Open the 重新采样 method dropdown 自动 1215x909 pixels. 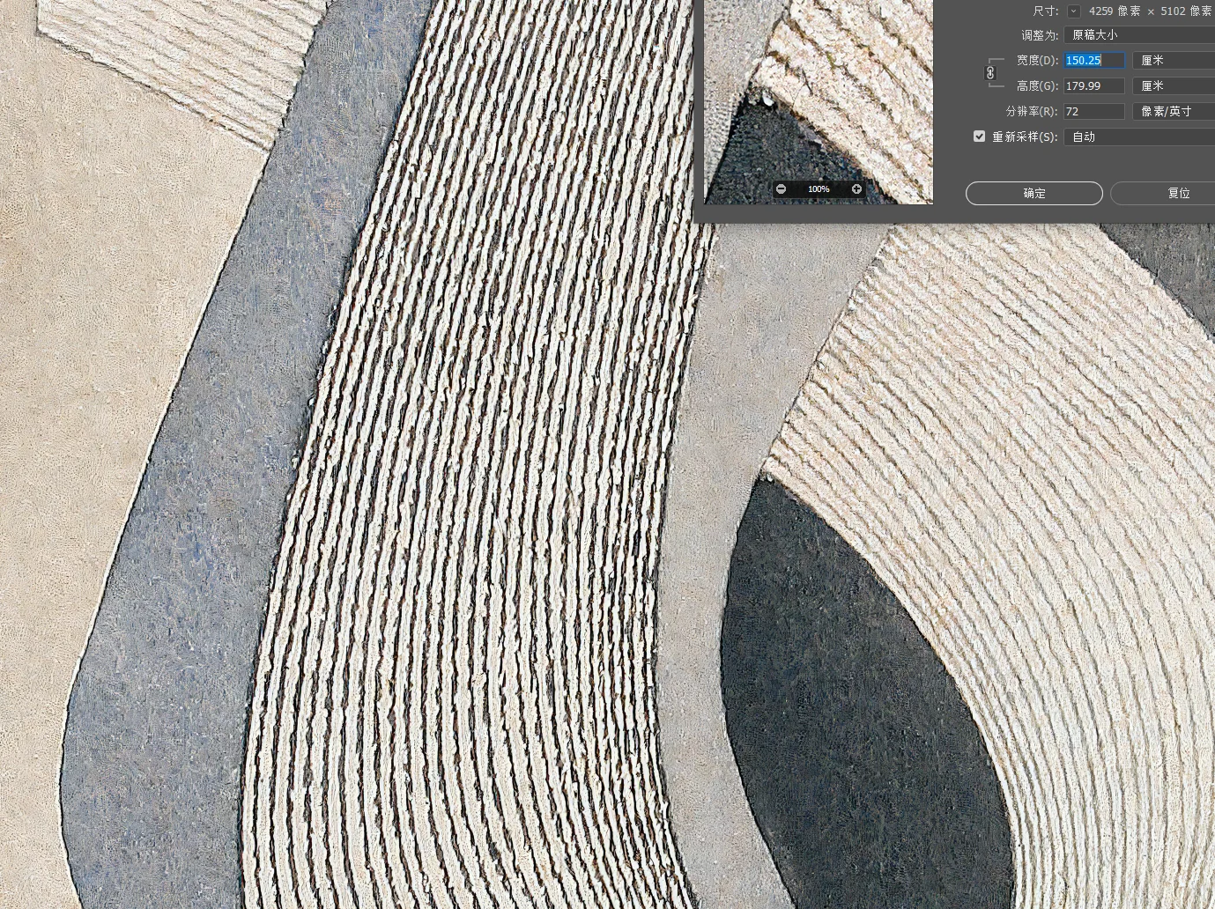pyautogui.click(x=1139, y=137)
